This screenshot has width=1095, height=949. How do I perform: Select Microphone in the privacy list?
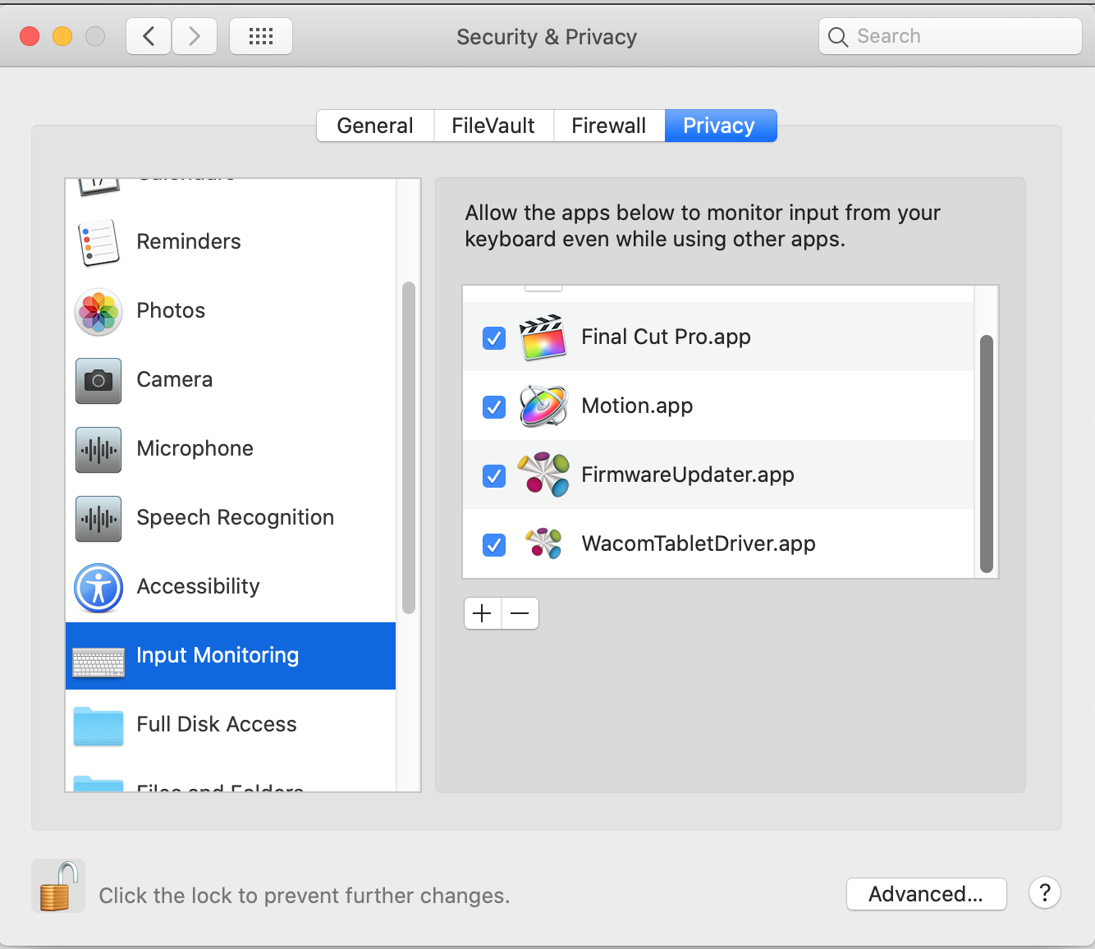[x=231, y=449]
